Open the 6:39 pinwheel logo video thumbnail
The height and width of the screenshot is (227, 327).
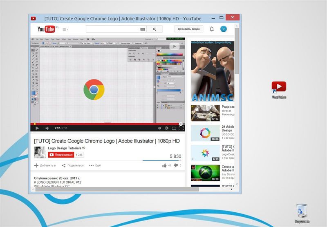point(205,153)
